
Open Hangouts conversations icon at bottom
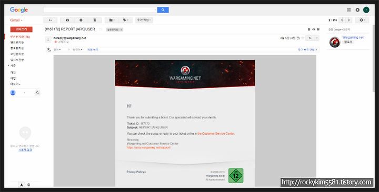[29, 185]
